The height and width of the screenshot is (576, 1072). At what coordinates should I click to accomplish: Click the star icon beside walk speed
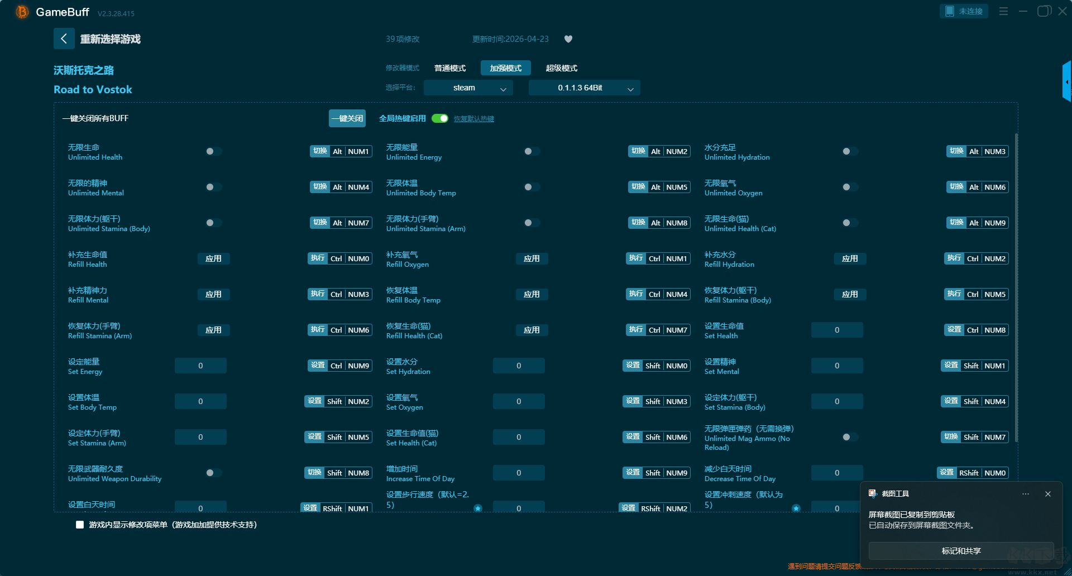coord(478,508)
